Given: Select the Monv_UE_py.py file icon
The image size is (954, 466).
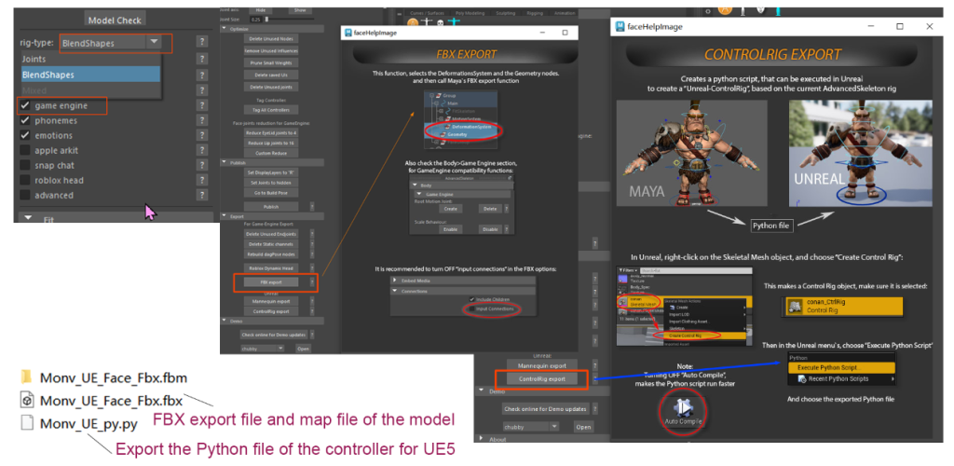Looking at the screenshot, I should [26, 423].
